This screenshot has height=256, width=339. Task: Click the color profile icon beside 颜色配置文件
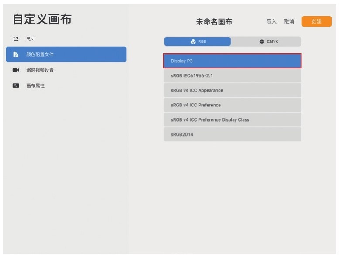click(16, 55)
